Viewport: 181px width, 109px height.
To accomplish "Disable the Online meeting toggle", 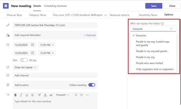I will pyautogui.click(x=92, y=85).
